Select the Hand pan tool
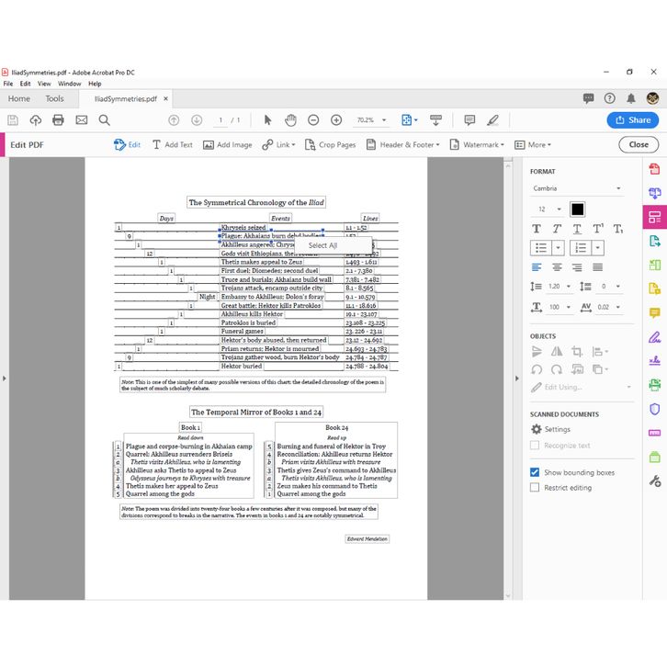Image resolution: width=667 pixels, height=667 pixels. (x=290, y=120)
